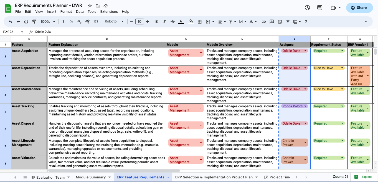Click the Print icon
Viewport: 378px width, 182px height.
pos(26,22)
